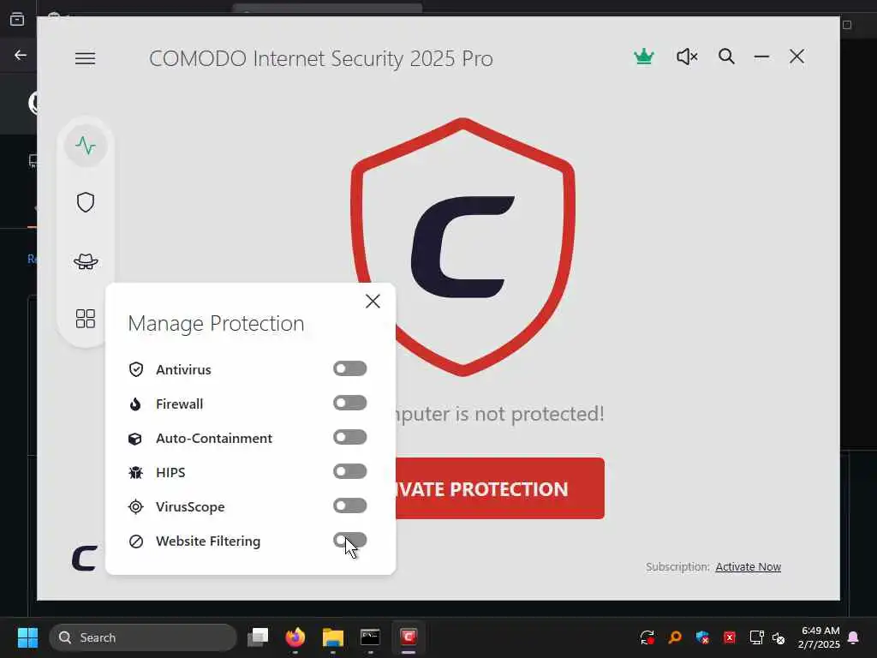Switch on the HIPS toggle

(x=350, y=472)
